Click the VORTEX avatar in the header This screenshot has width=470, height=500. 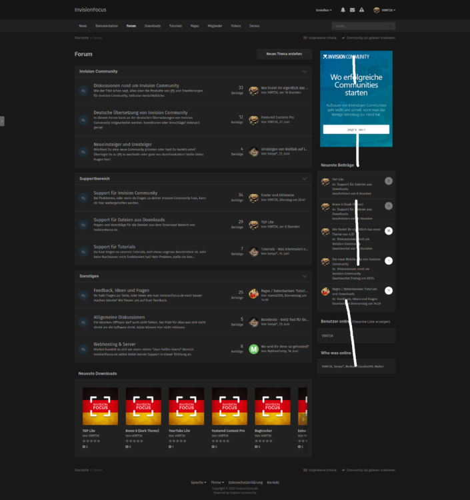377,11
